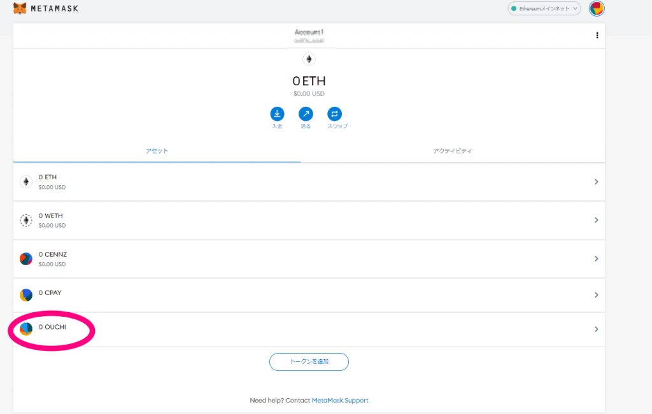
Task: Open the MetaMask Support link
Action: tap(340, 401)
